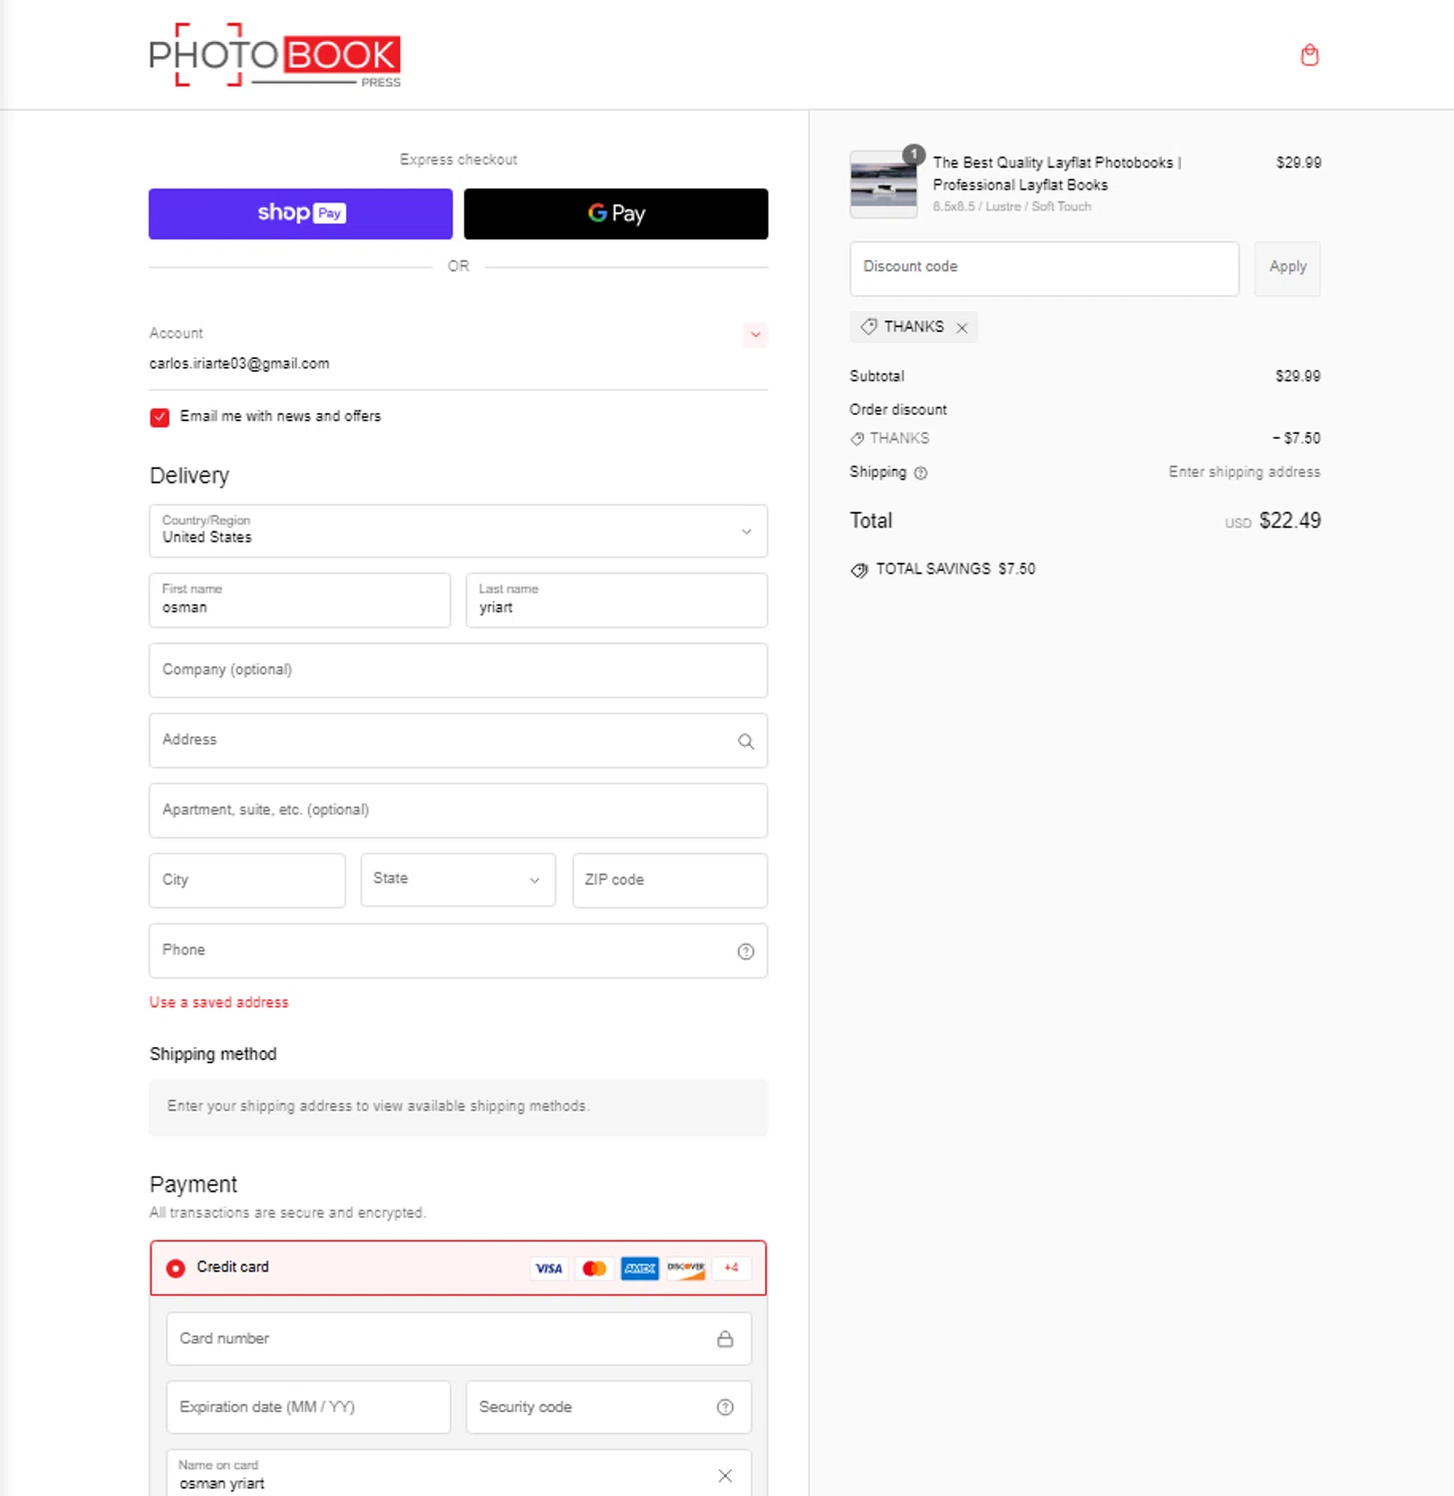Focus the ZIP code field
The height and width of the screenshot is (1496, 1454).
[670, 880]
